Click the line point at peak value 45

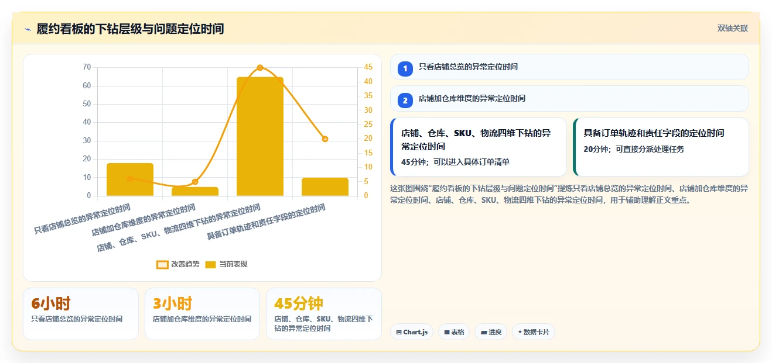tap(260, 68)
